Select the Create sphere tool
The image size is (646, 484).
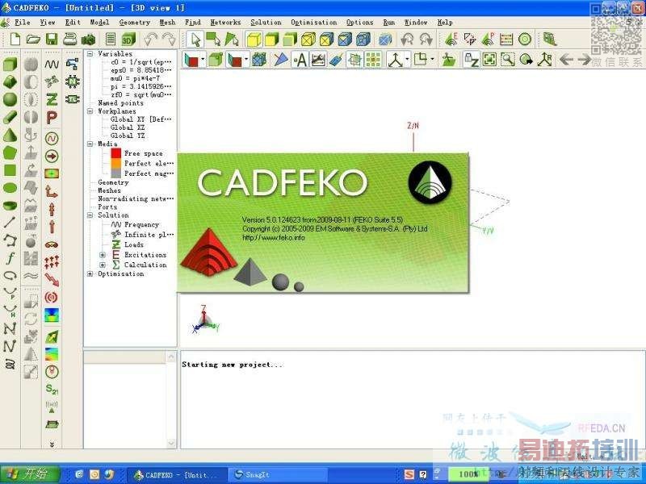10,99
